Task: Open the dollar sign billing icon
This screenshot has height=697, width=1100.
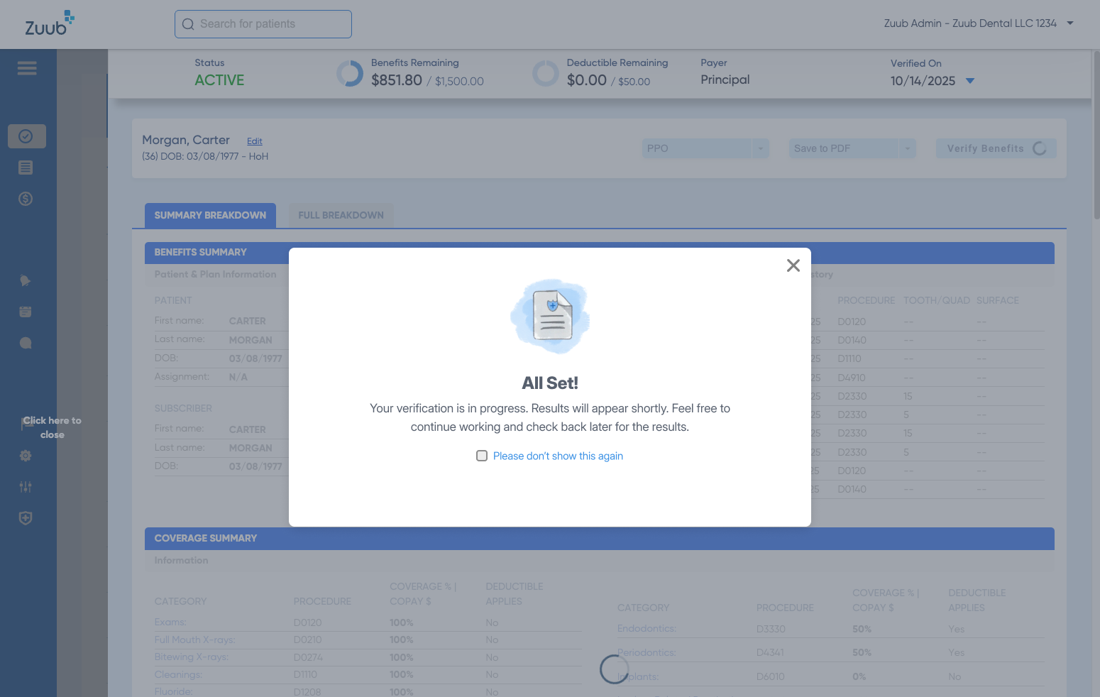Action: (x=26, y=199)
